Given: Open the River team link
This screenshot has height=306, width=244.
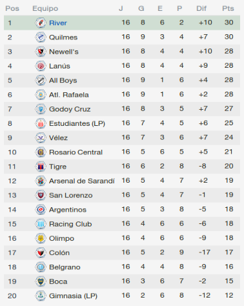Looking at the screenshot, I should pyautogui.click(x=58, y=23).
